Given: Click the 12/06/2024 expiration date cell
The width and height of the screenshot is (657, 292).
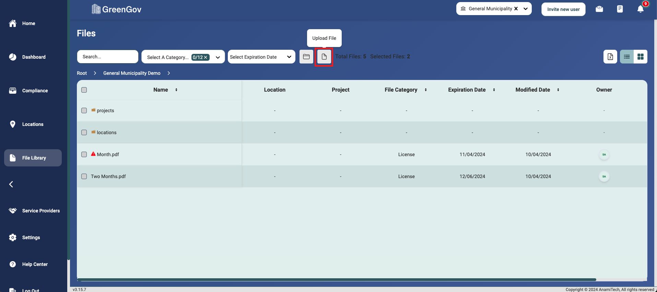Looking at the screenshot, I should pos(472,176).
